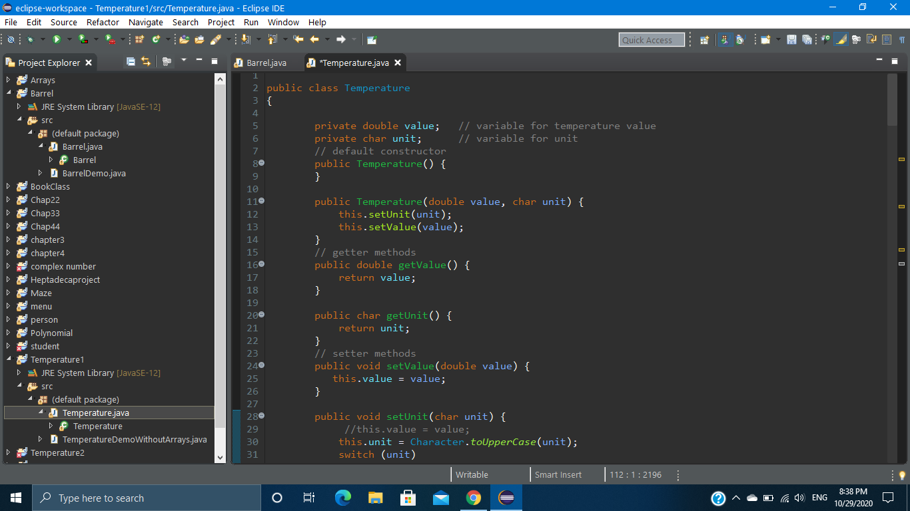Toggle Block Selection Mode icon

pyautogui.click(x=887, y=40)
